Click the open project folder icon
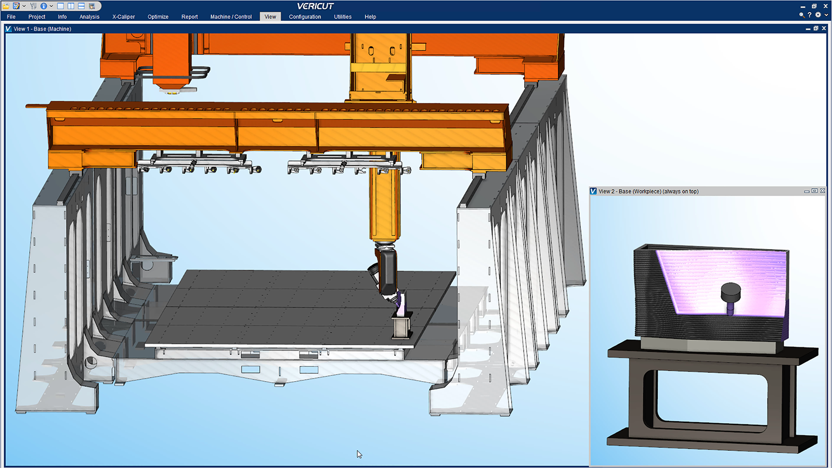The height and width of the screenshot is (468, 832). click(6, 6)
